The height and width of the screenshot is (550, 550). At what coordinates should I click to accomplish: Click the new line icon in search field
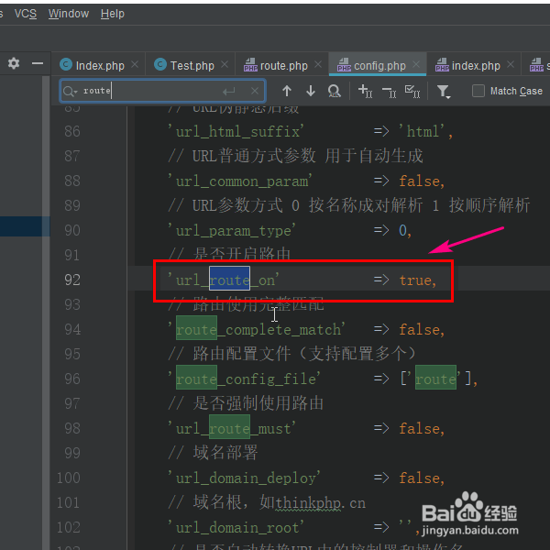pyautogui.click(x=228, y=92)
